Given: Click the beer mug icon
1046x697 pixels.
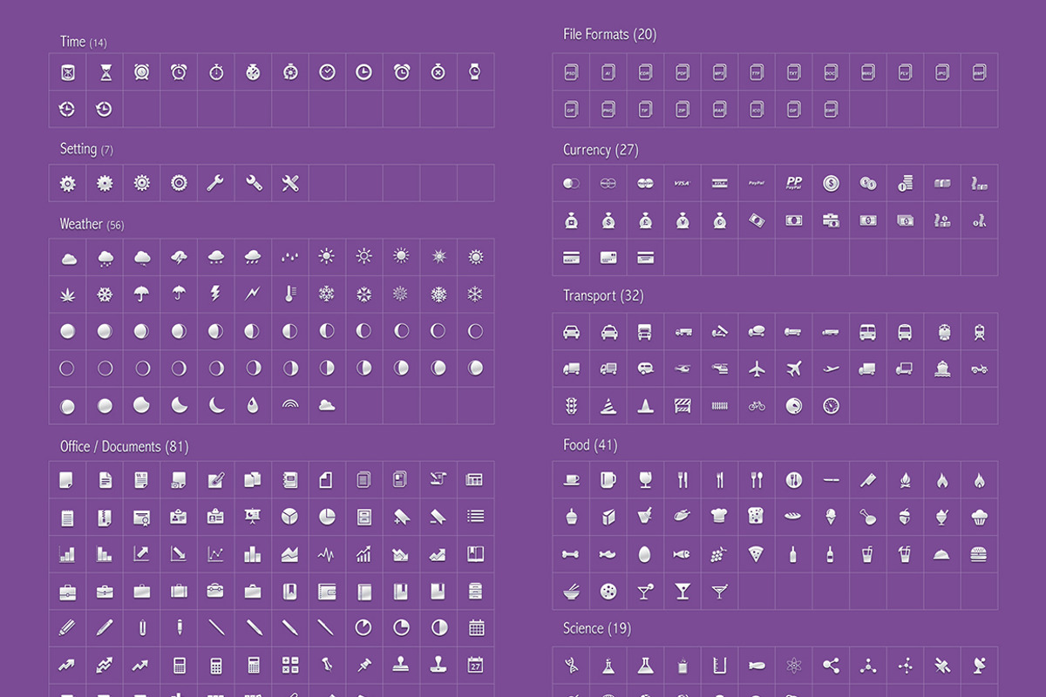Looking at the screenshot, I should click(x=608, y=479).
